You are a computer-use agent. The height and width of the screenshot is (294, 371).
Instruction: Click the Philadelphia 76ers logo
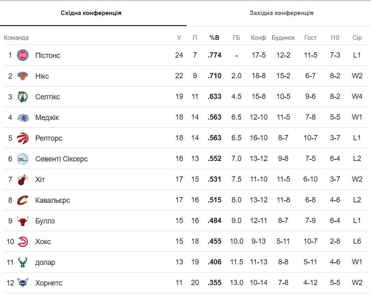(23, 159)
